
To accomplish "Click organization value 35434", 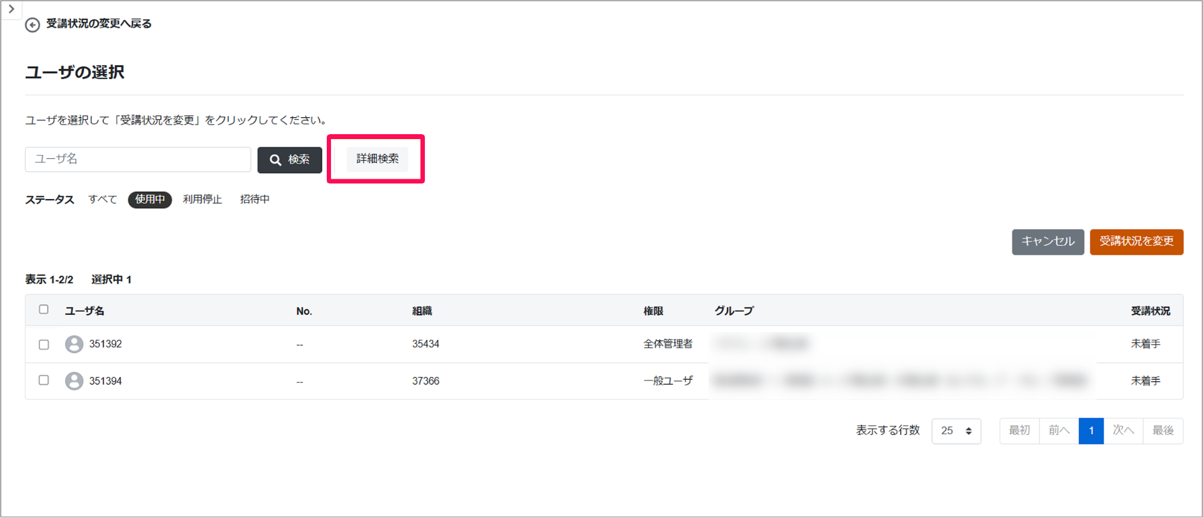I will tap(425, 344).
